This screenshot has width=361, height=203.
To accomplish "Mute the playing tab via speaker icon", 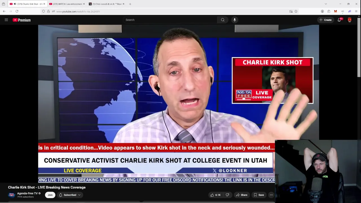I will click(x=15, y=4).
